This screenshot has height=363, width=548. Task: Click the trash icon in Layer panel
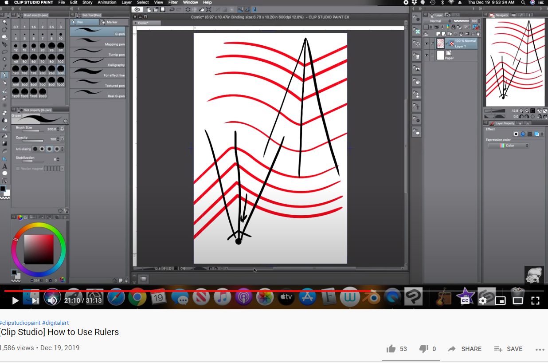point(478,34)
